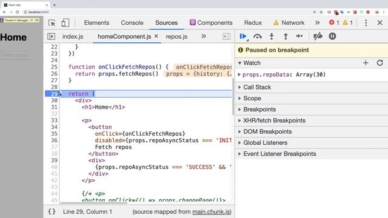
Task: Click line number 26 in the gutter
Action: 54,74
